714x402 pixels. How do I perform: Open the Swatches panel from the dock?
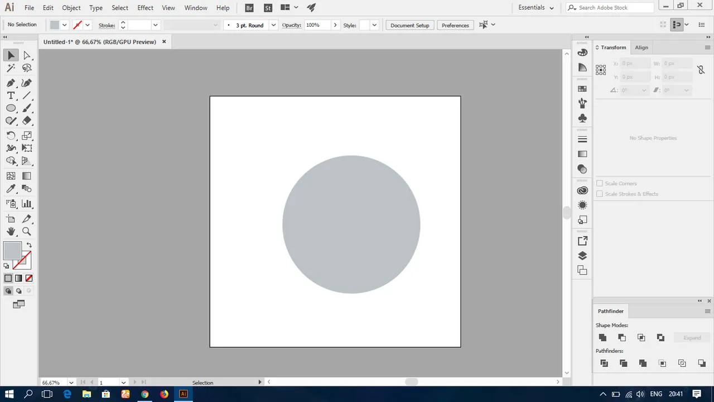[x=582, y=89]
